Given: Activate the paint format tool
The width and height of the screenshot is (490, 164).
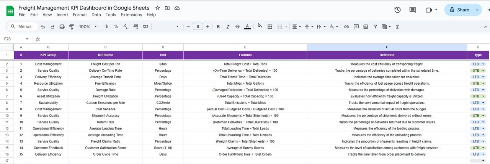Looking at the screenshot, I should point(71,26).
